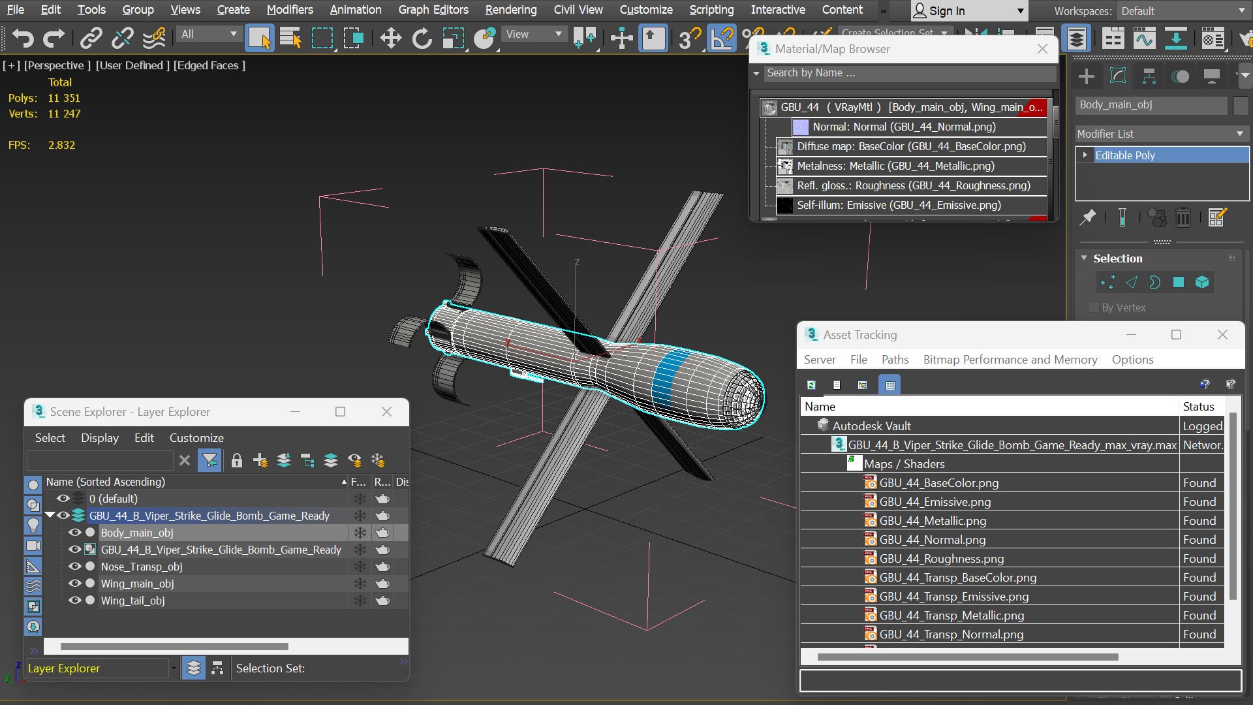The height and width of the screenshot is (705, 1253).
Task: Open Paths menu in Asset Tracking
Action: 895,360
